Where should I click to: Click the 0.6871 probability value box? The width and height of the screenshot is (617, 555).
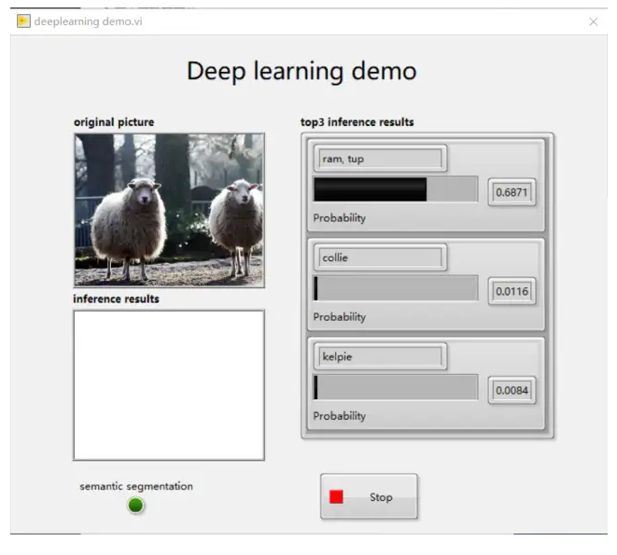click(x=512, y=191)
